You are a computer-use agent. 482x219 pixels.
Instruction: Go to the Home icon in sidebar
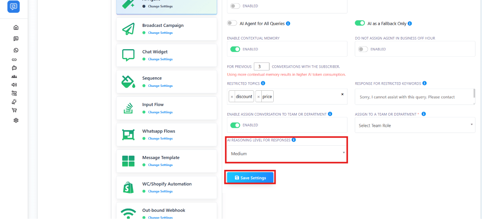pos(16,27)
